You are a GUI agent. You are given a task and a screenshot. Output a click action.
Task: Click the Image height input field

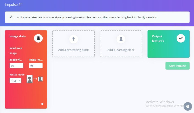point(36,66)
